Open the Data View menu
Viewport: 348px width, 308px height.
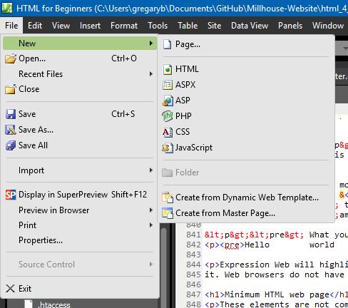250,26
